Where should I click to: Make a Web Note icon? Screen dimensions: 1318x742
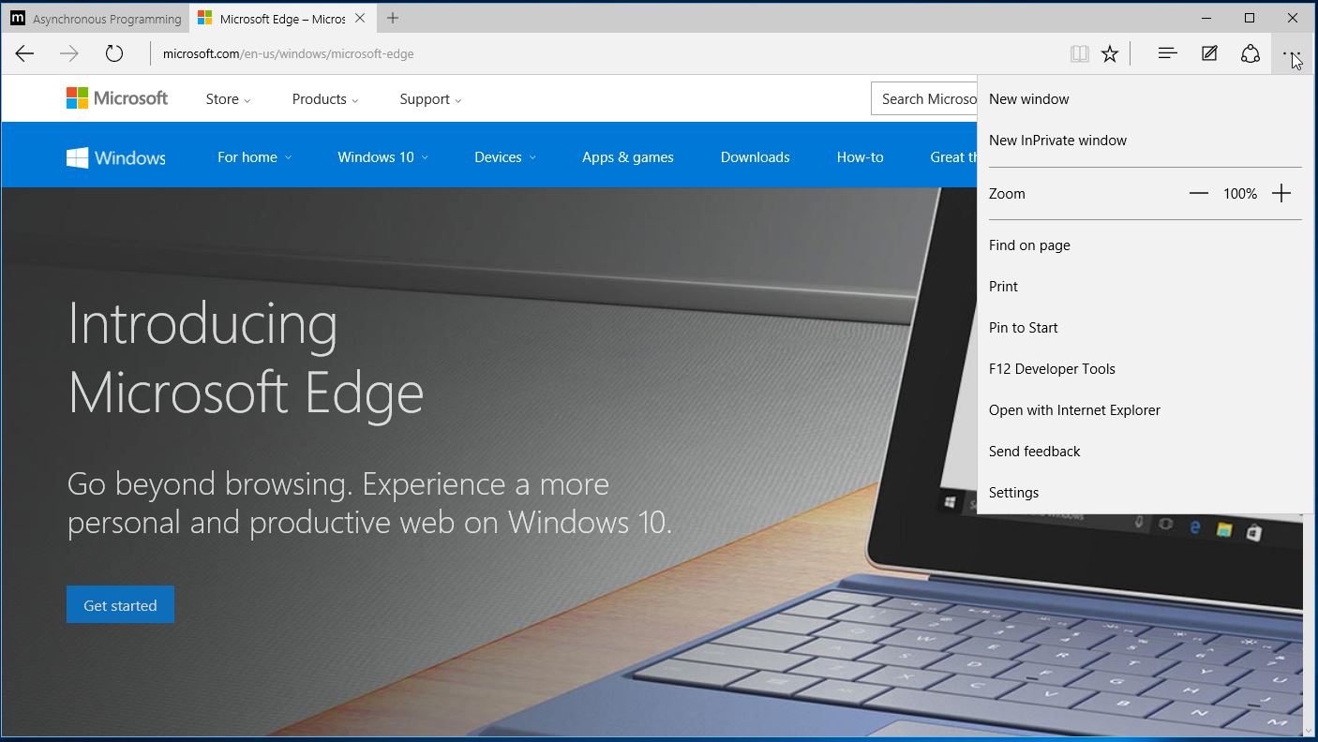[x=1209, y=54]
